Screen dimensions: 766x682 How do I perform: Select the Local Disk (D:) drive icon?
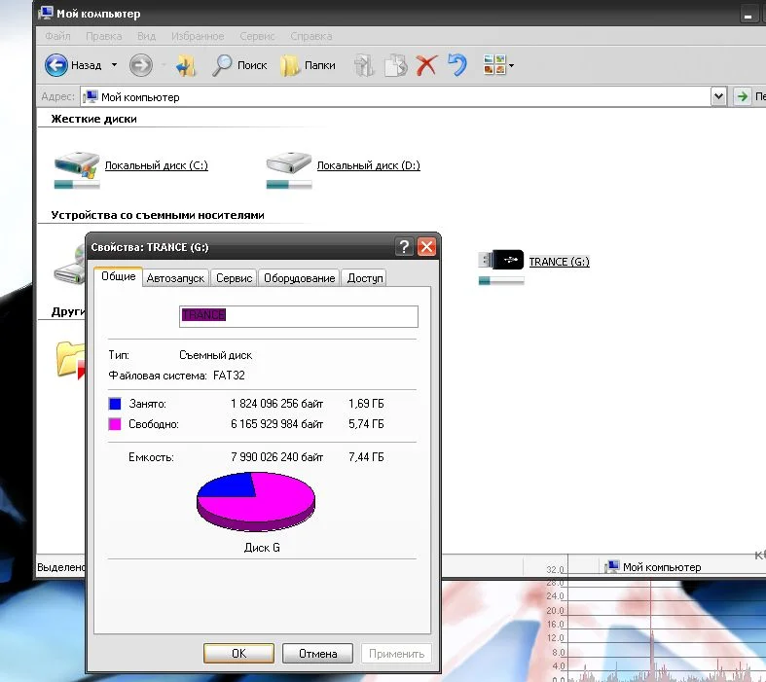pyautogui.click(x=289, y=163)
